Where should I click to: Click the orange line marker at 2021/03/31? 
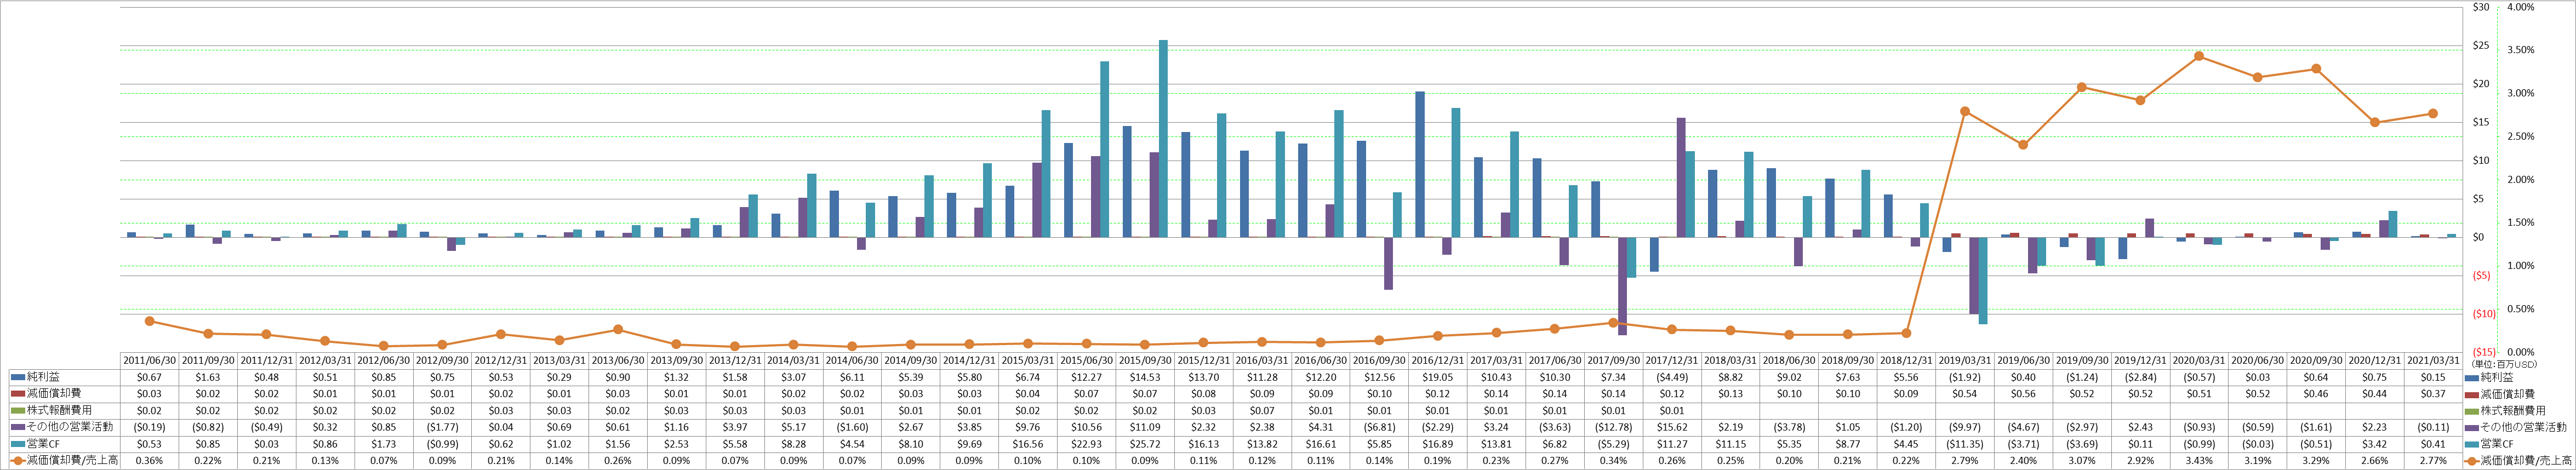pyautogui.click(x=2433, y=113)
